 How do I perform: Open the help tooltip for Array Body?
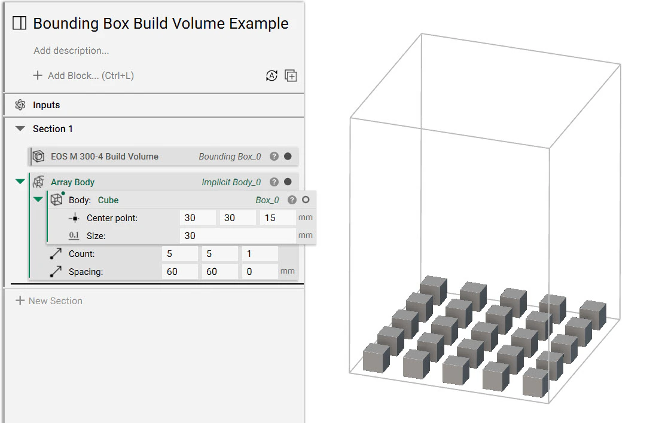click(274, 182)
